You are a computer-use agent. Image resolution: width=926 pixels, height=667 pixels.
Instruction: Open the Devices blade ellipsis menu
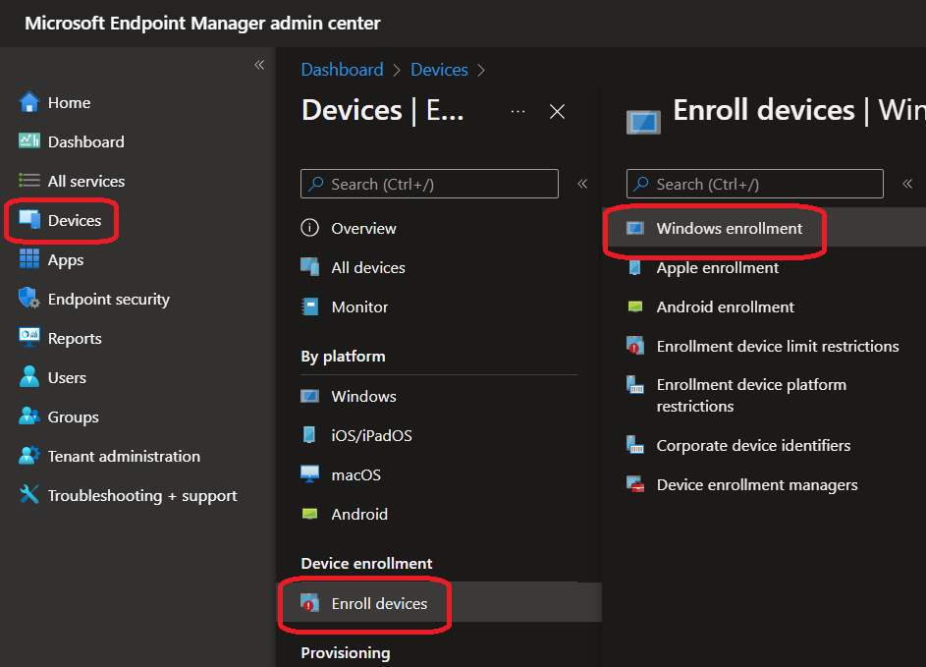518,111
